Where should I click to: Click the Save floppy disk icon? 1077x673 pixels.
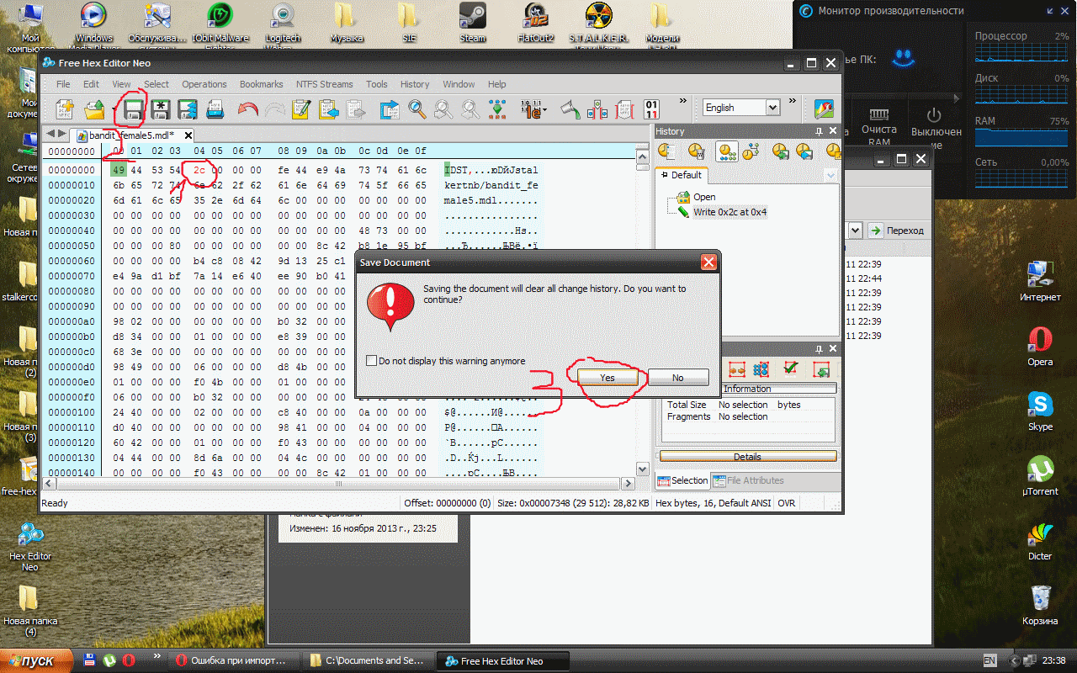point(133,109)
